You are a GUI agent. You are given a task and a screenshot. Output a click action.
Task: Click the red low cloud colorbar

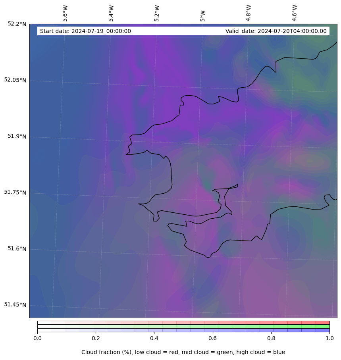pyautogui.click(x=183, y=323)
